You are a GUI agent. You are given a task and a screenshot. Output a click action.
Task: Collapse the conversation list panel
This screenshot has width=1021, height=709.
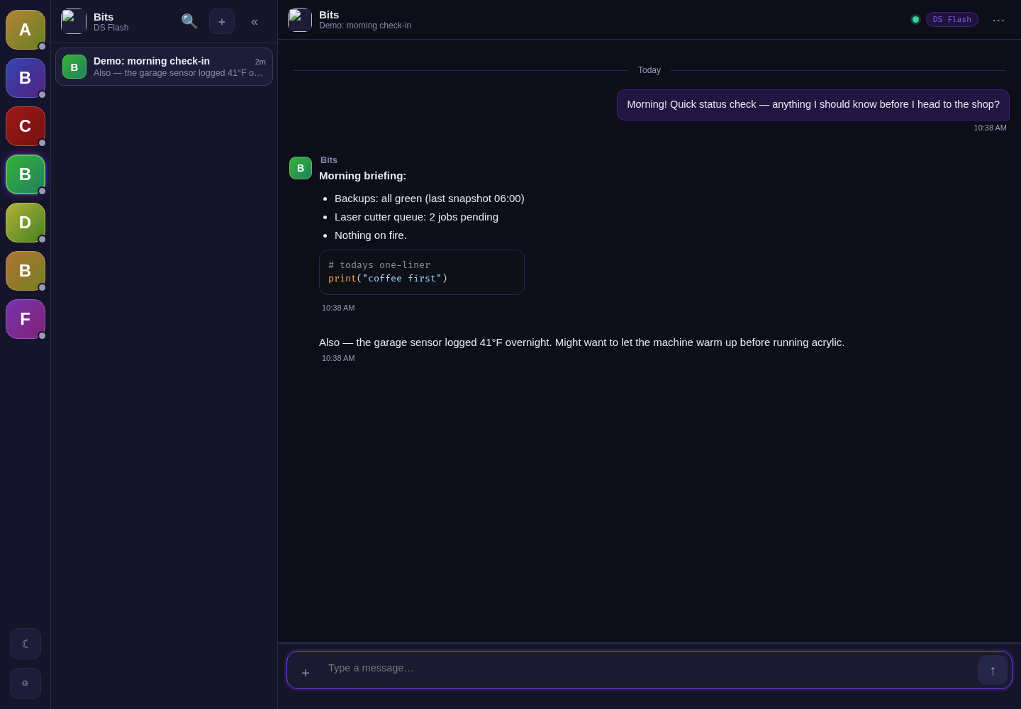[255, 21]
